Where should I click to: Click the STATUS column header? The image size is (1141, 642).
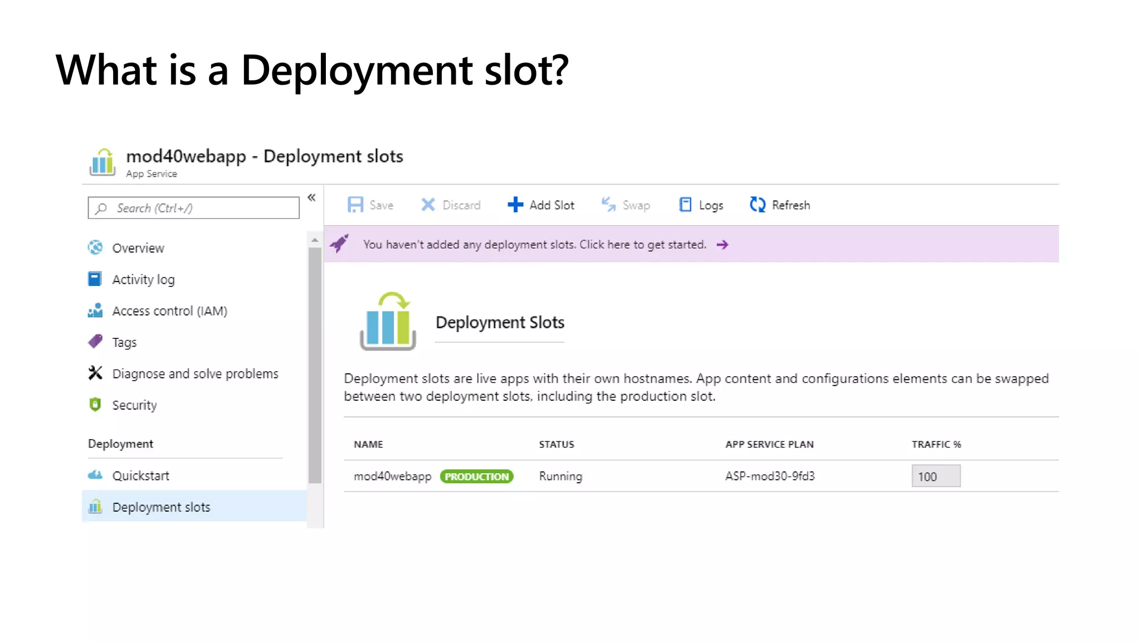tap(556, 444)
